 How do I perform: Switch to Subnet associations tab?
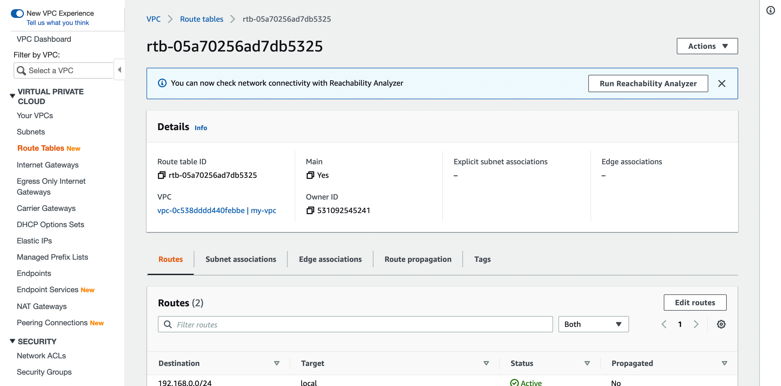pos(241,259)
